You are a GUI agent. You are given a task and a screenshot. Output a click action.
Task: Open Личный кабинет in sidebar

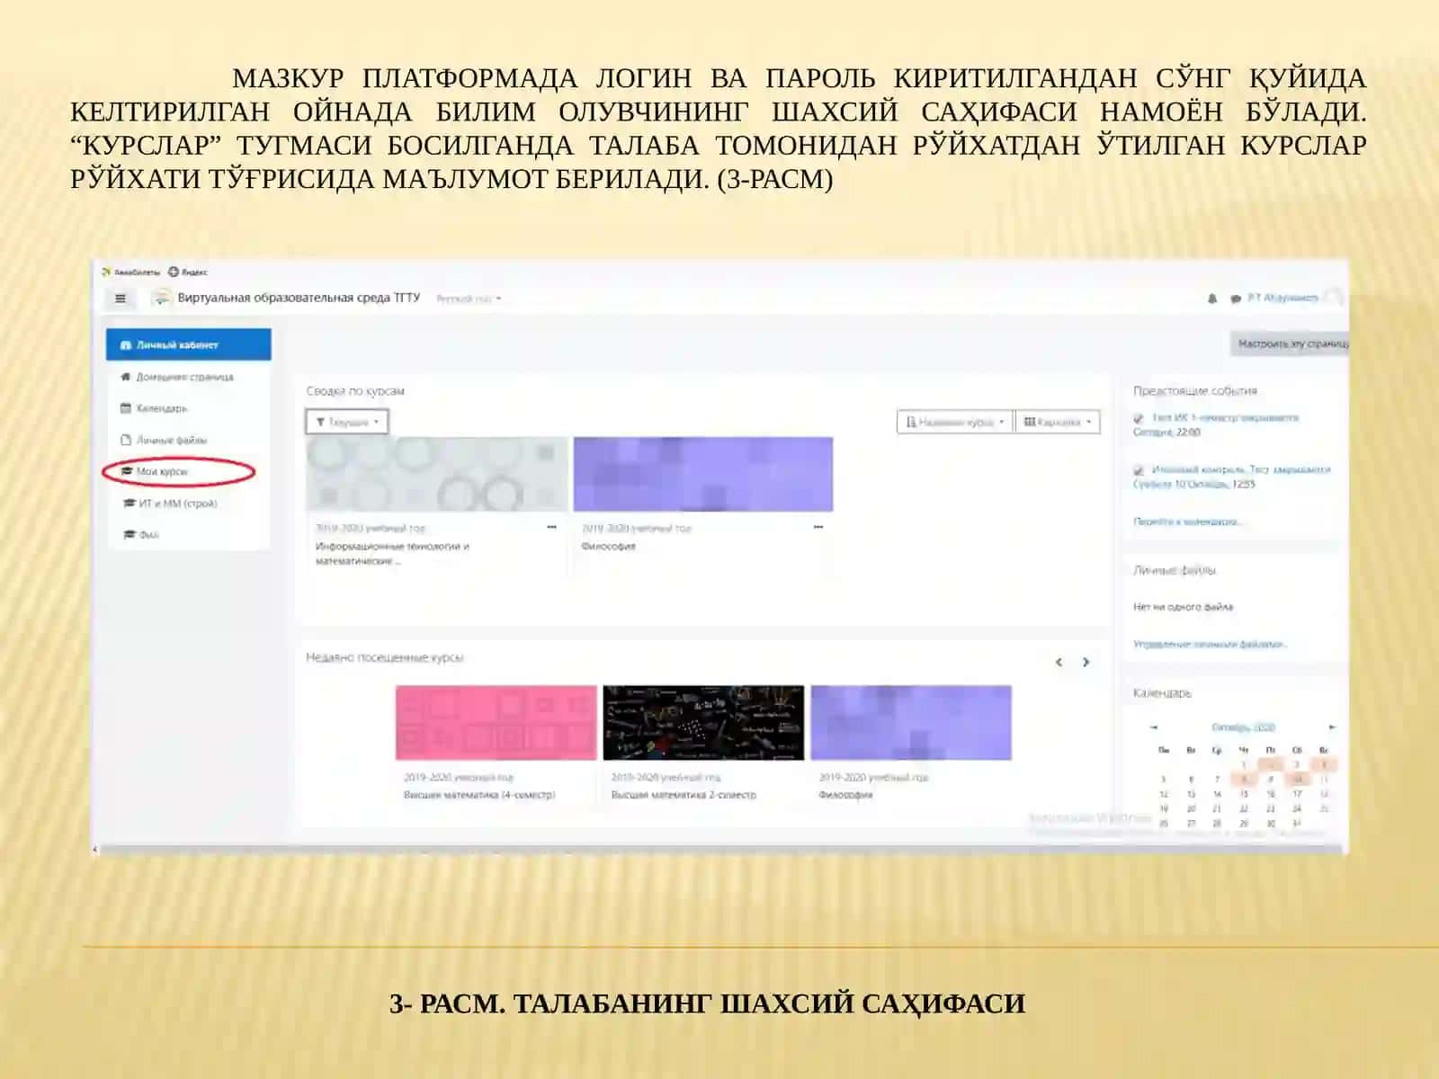[x=189, y=344]
